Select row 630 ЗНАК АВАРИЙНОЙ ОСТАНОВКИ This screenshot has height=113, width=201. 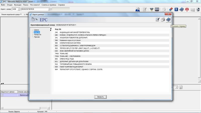click(x=111, y=51)
